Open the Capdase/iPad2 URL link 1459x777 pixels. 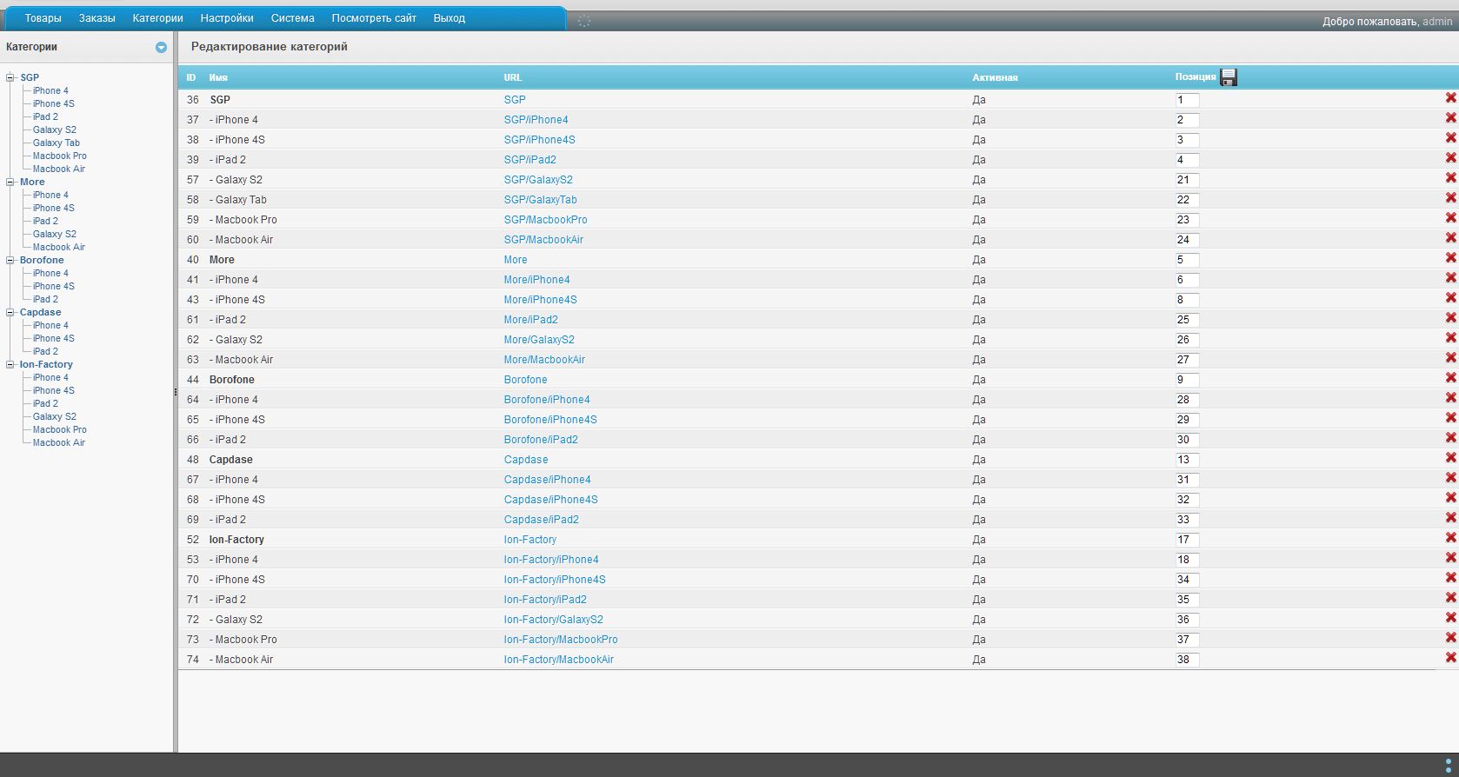coord(541,520)
